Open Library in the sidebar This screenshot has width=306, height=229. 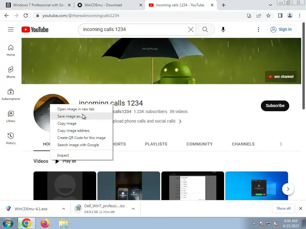[11, 117]
